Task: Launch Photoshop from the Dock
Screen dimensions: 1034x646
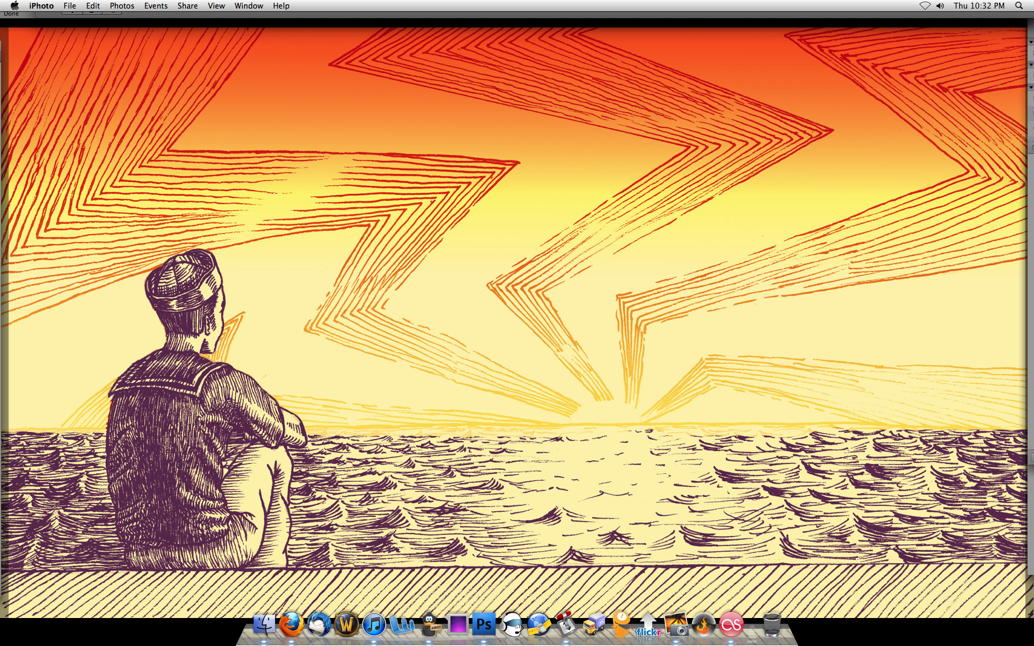Action: 484,624
